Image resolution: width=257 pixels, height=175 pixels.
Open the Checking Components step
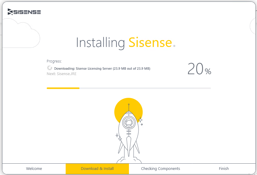pos(160,168)
